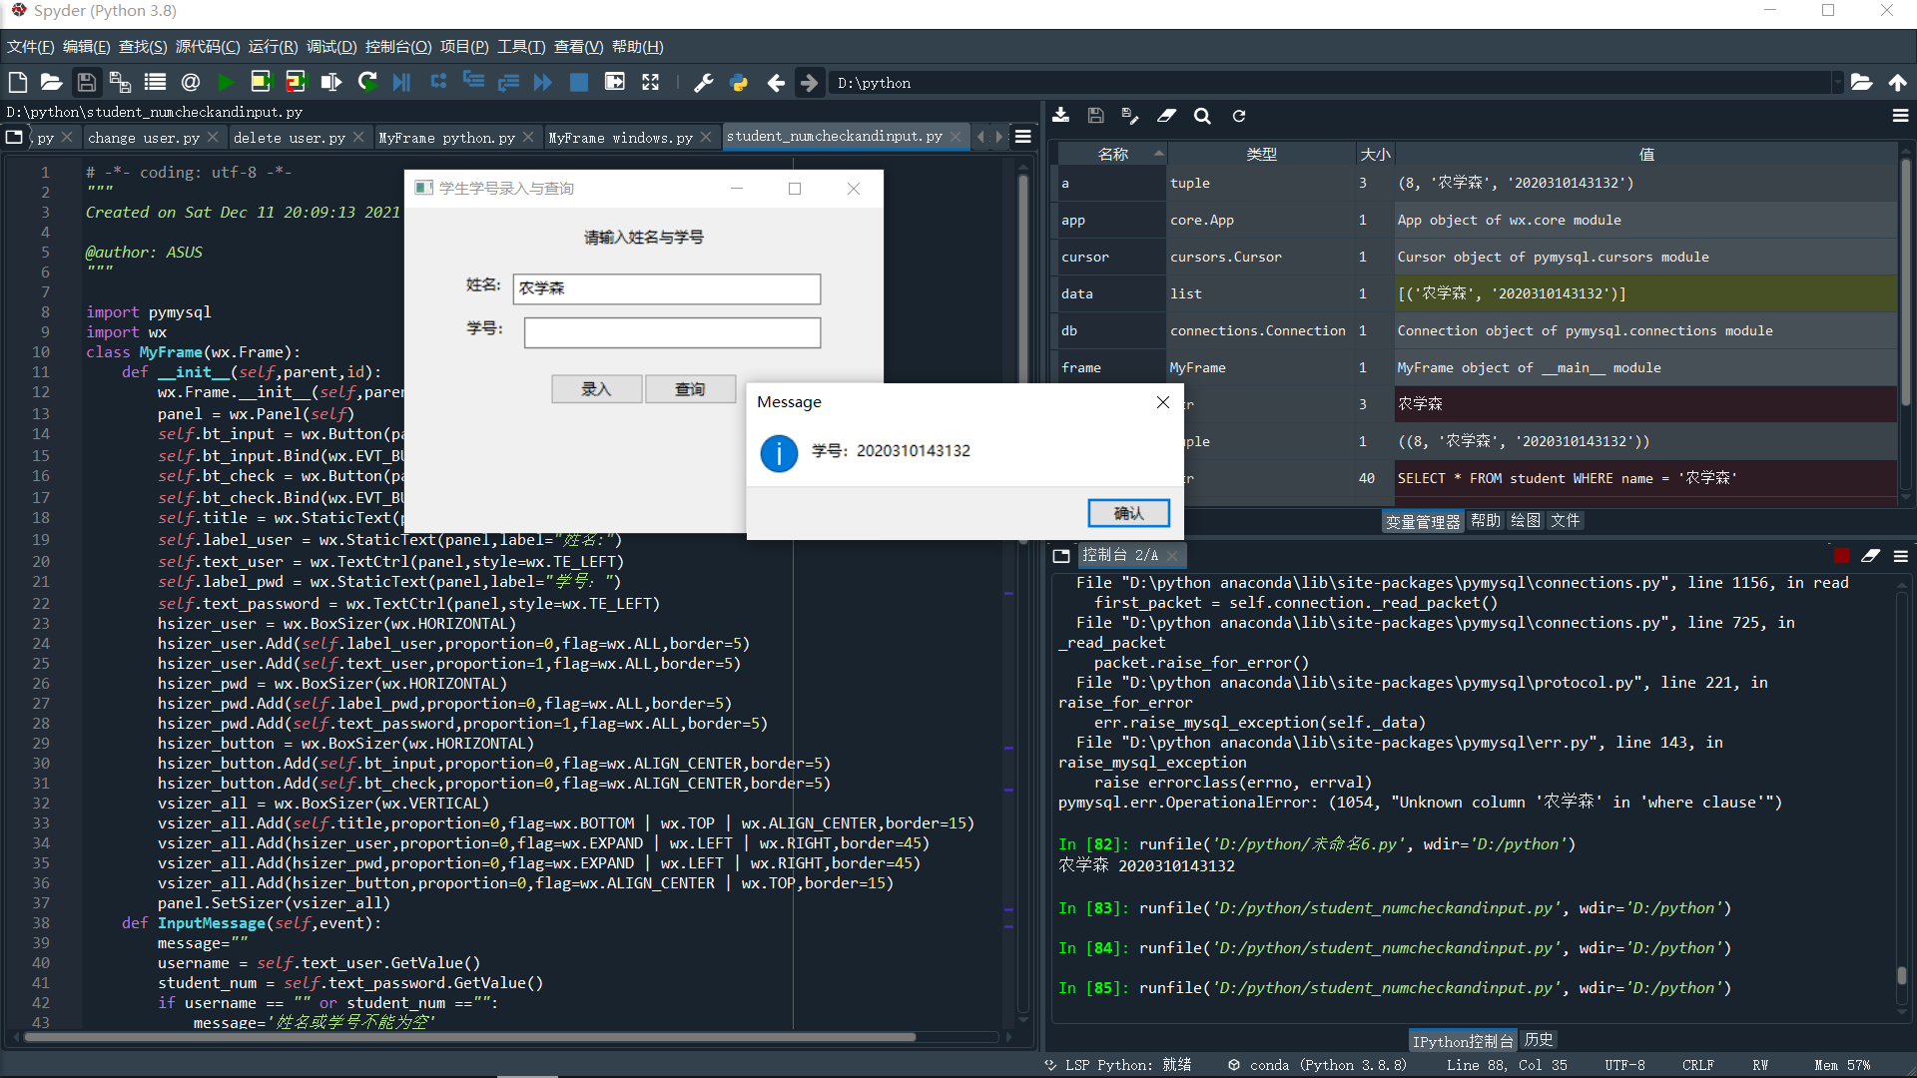
Task: Switch to MyFrame windows.py editor tab
Action: pos(620,138)
